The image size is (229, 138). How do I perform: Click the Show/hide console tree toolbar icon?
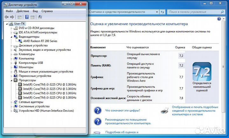click(x=19, y=17)
